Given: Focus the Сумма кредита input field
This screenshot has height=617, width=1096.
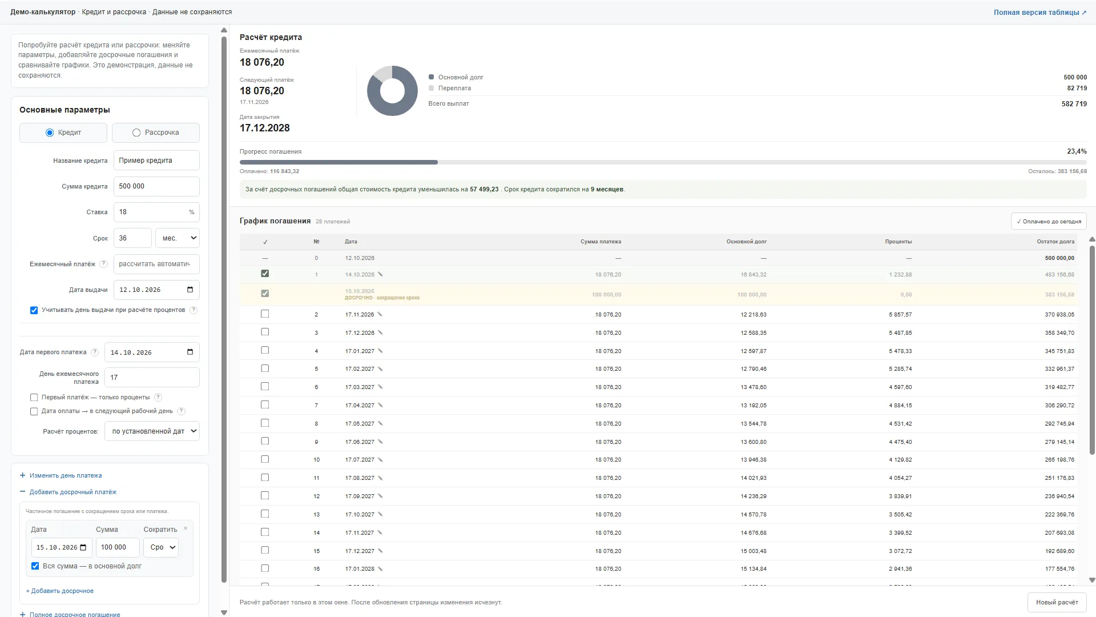Looking at the screenshot, I should 156,187.
